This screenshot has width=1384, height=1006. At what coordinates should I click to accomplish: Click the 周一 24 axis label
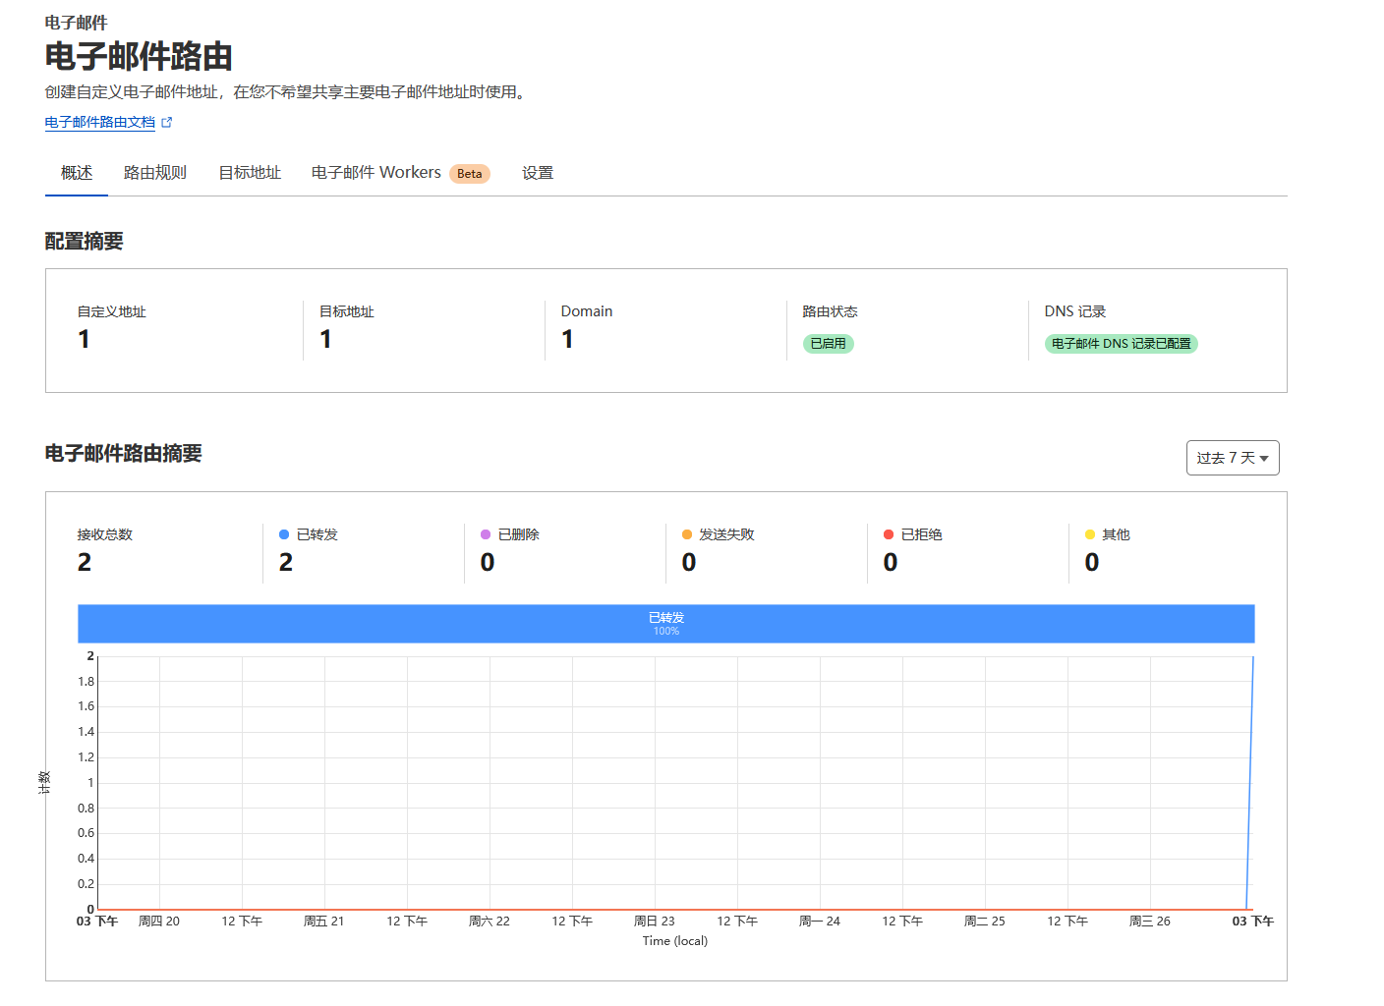820,922
